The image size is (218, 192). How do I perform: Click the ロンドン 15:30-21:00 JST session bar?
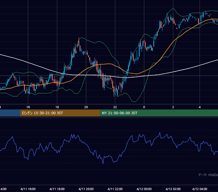pos(60,113)
